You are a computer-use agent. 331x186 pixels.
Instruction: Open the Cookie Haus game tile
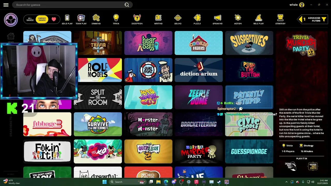click(x=199, y=43)
